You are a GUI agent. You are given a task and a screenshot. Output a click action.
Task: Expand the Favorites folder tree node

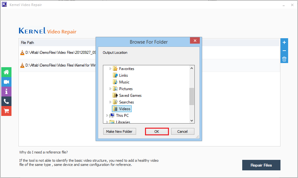coord(111,69)
